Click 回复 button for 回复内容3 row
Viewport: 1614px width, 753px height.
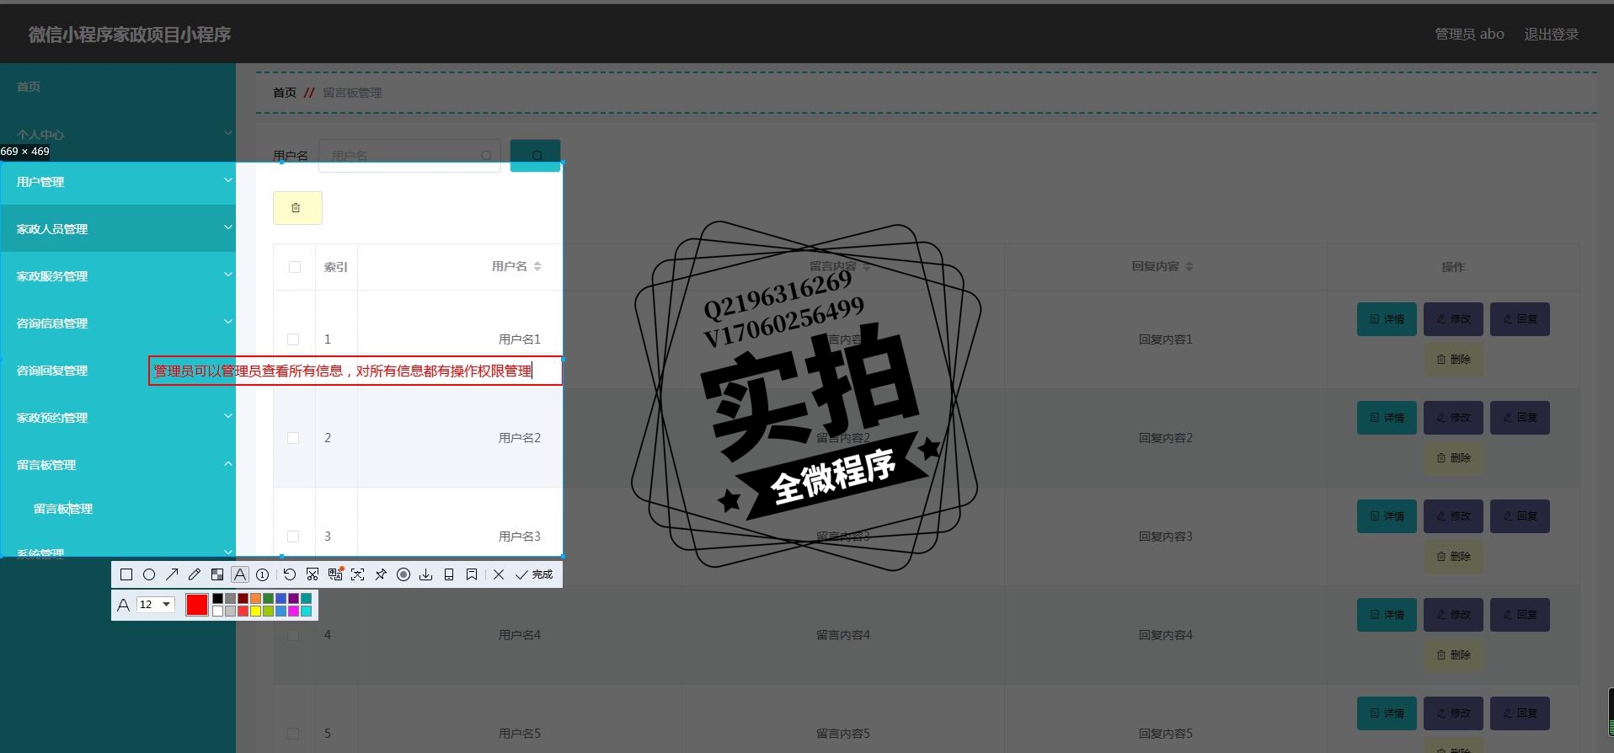1520,516
